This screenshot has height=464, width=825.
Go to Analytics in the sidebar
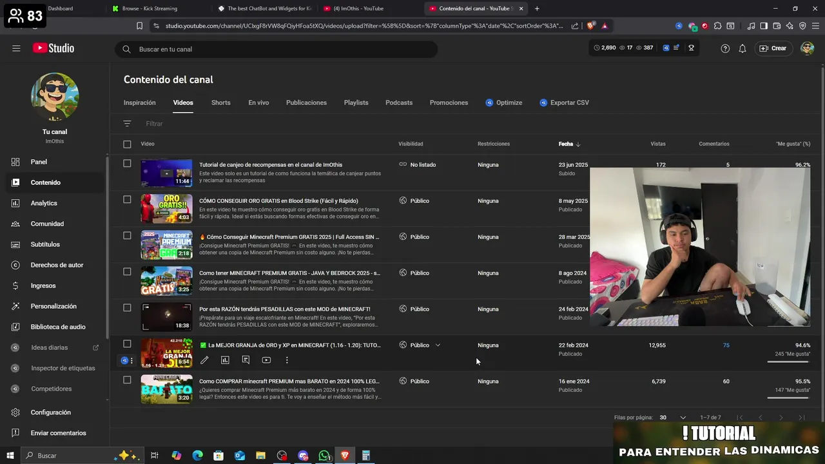[x=54, y=203]
